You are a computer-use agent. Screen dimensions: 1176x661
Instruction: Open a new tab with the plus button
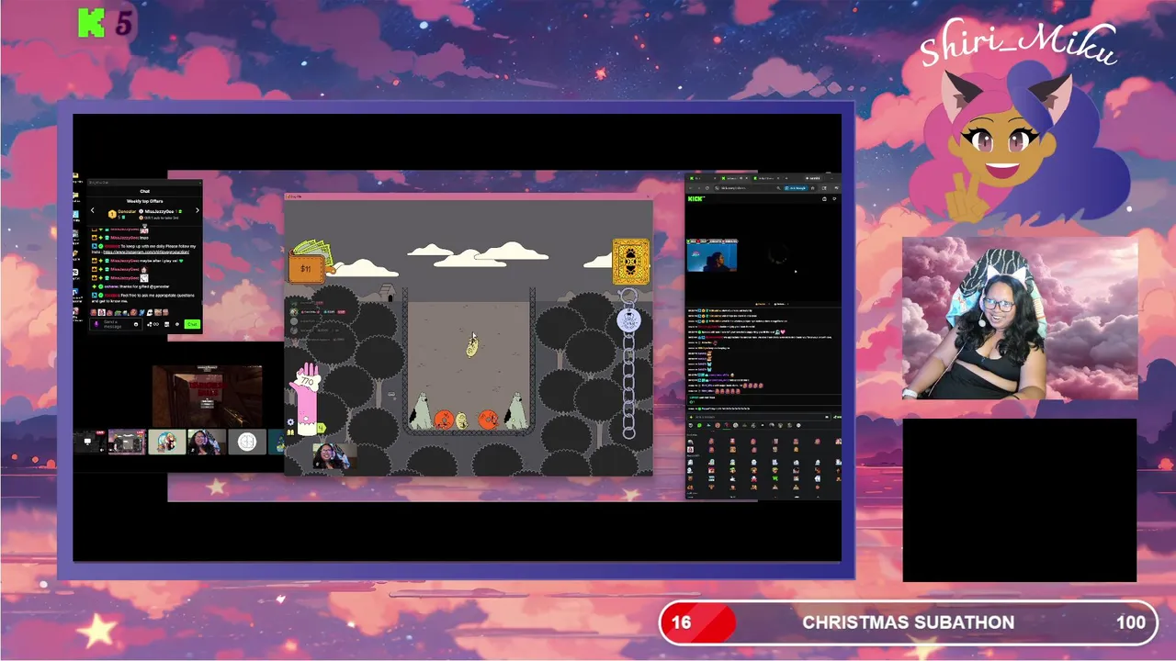point(786,178)
